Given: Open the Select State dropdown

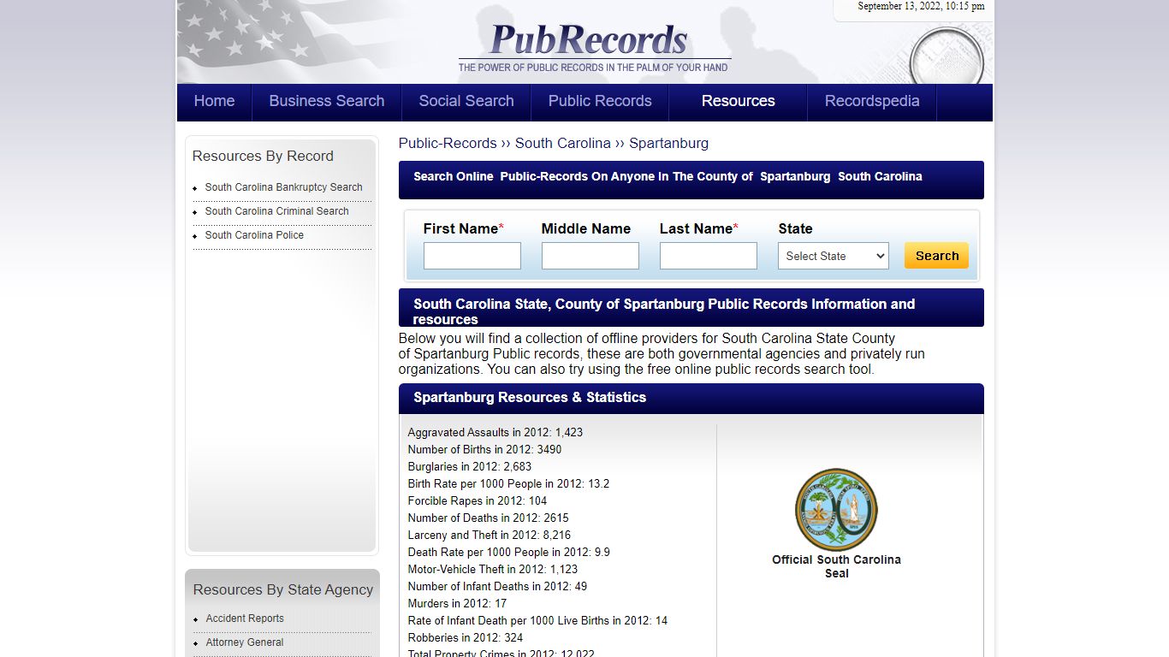Looking at the screenshot, I should tap(834, 256).
